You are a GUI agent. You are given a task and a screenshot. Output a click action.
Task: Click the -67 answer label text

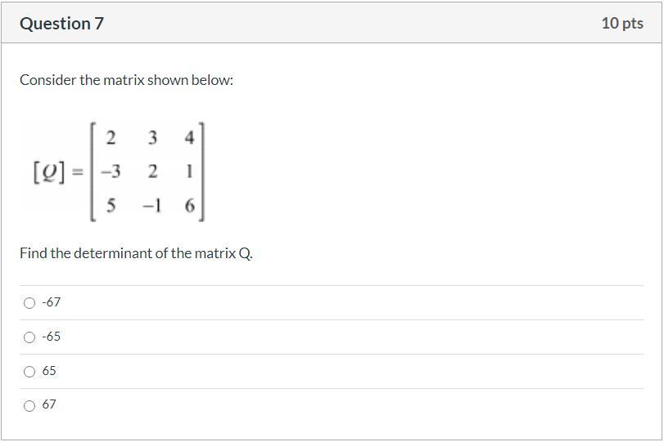point(52,302)
